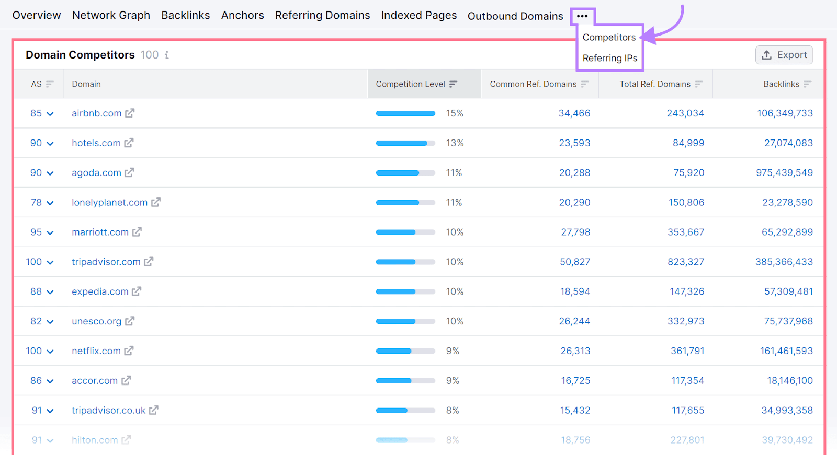Click expedia.com common ref domains 18,594
This screenshot has height=455, width=837.
pyautogui.click(x=575, y=291)
